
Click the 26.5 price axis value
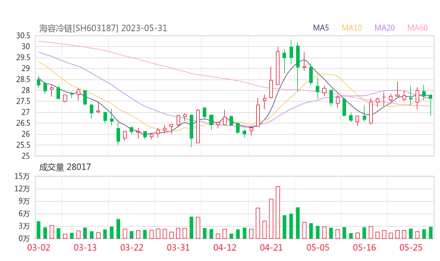click(23, 123)
